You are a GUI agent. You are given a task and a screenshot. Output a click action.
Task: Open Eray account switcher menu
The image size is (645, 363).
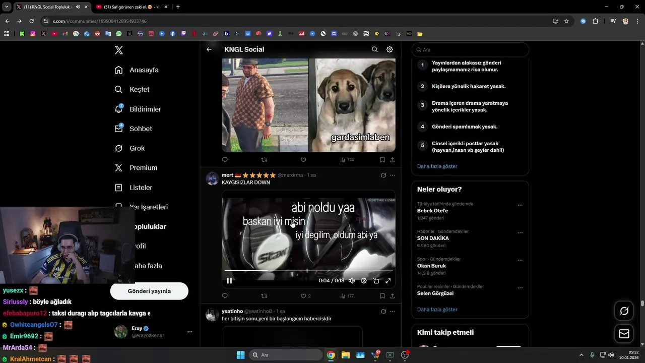click(x=190, y=332)
